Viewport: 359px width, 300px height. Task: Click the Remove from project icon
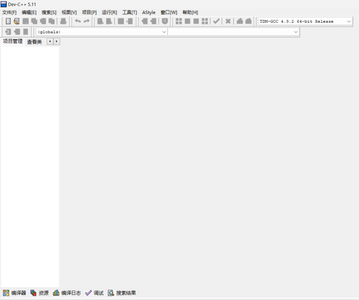(153, 21)
